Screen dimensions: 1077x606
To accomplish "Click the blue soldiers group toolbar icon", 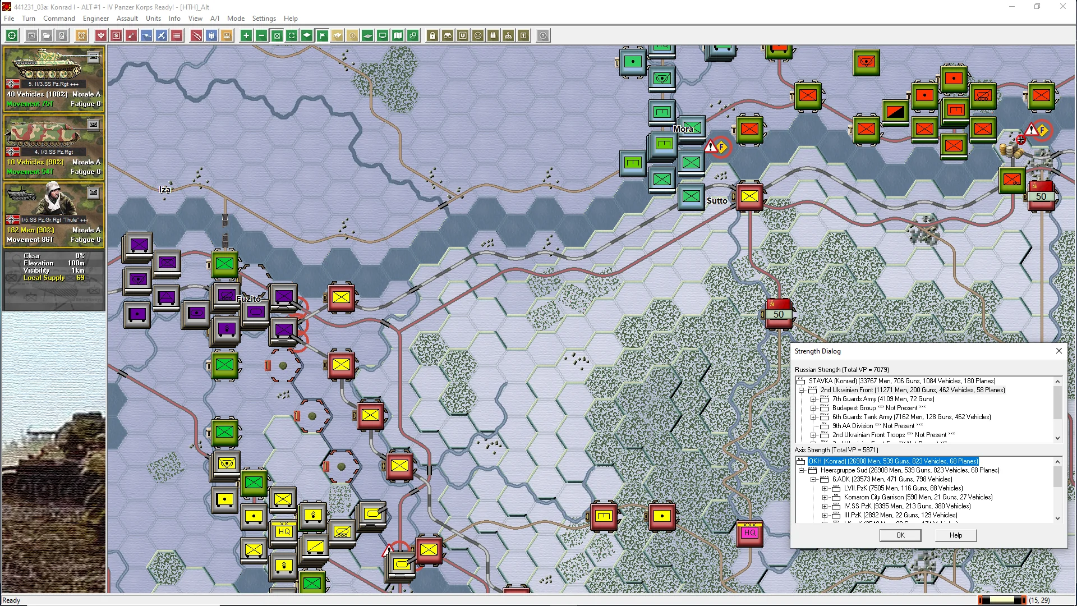I will [211, 35].
